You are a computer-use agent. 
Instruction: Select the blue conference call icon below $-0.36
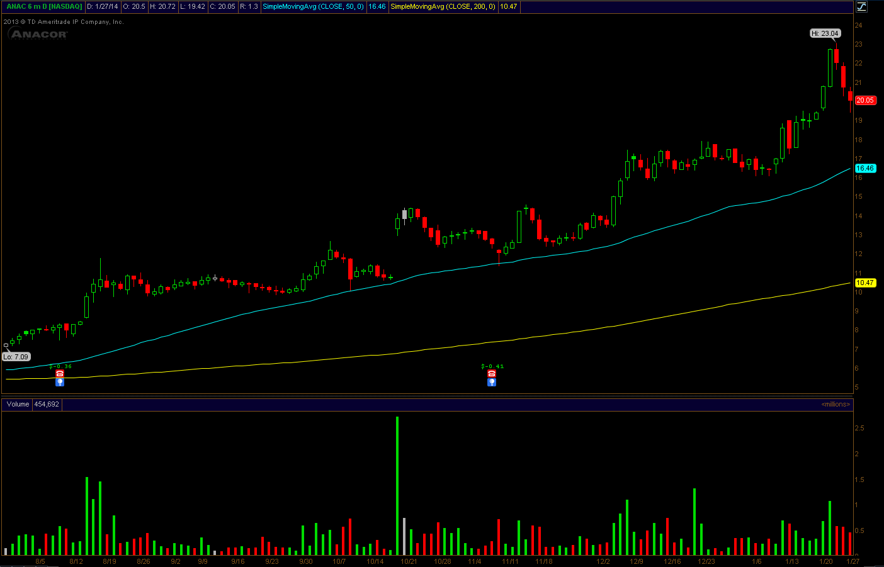[x=60, y=382]
